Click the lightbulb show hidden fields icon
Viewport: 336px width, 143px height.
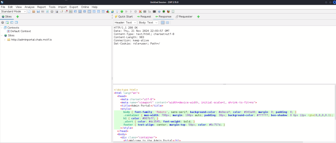coord(117,12)
